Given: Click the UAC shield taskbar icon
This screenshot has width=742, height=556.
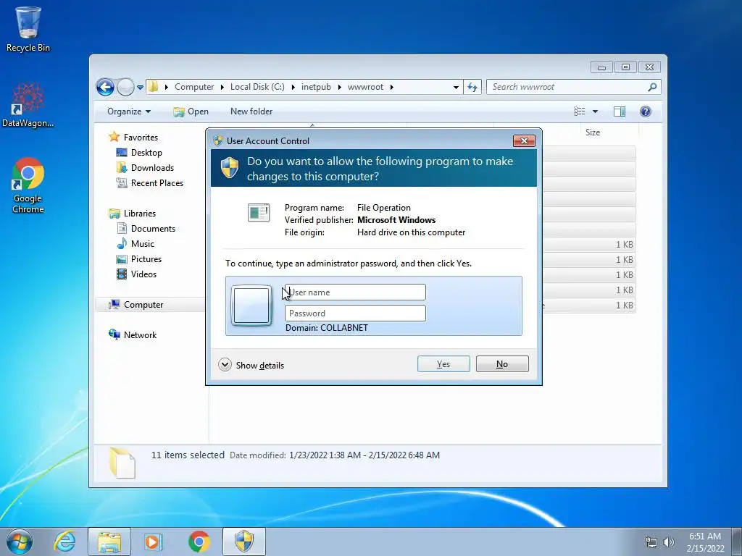Looking at the screenshot, I should pos(244,542).
